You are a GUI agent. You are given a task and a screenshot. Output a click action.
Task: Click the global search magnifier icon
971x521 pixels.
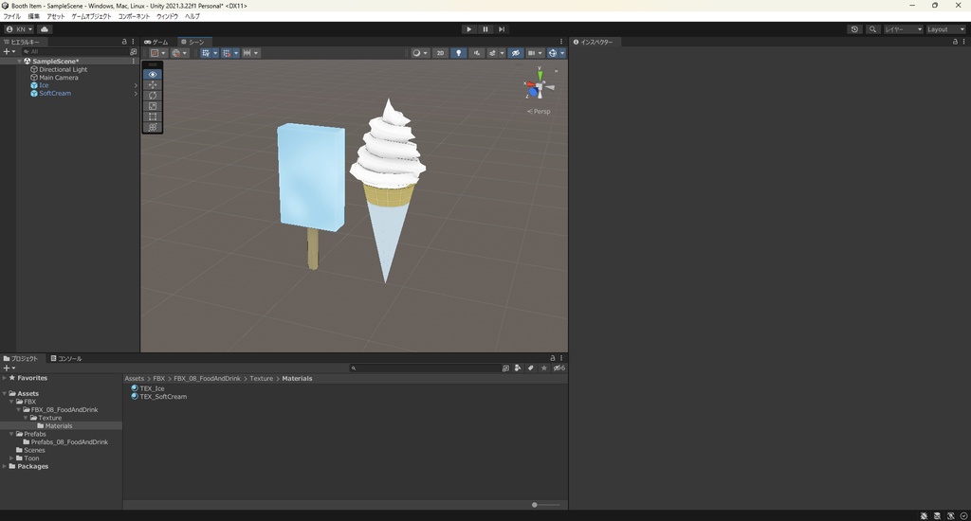coord(872,29)
